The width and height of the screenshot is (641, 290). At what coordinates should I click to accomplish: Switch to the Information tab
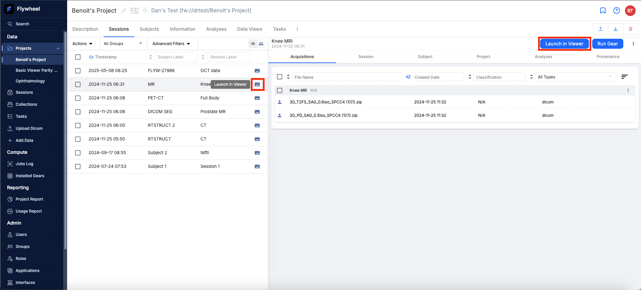[182, 29]
